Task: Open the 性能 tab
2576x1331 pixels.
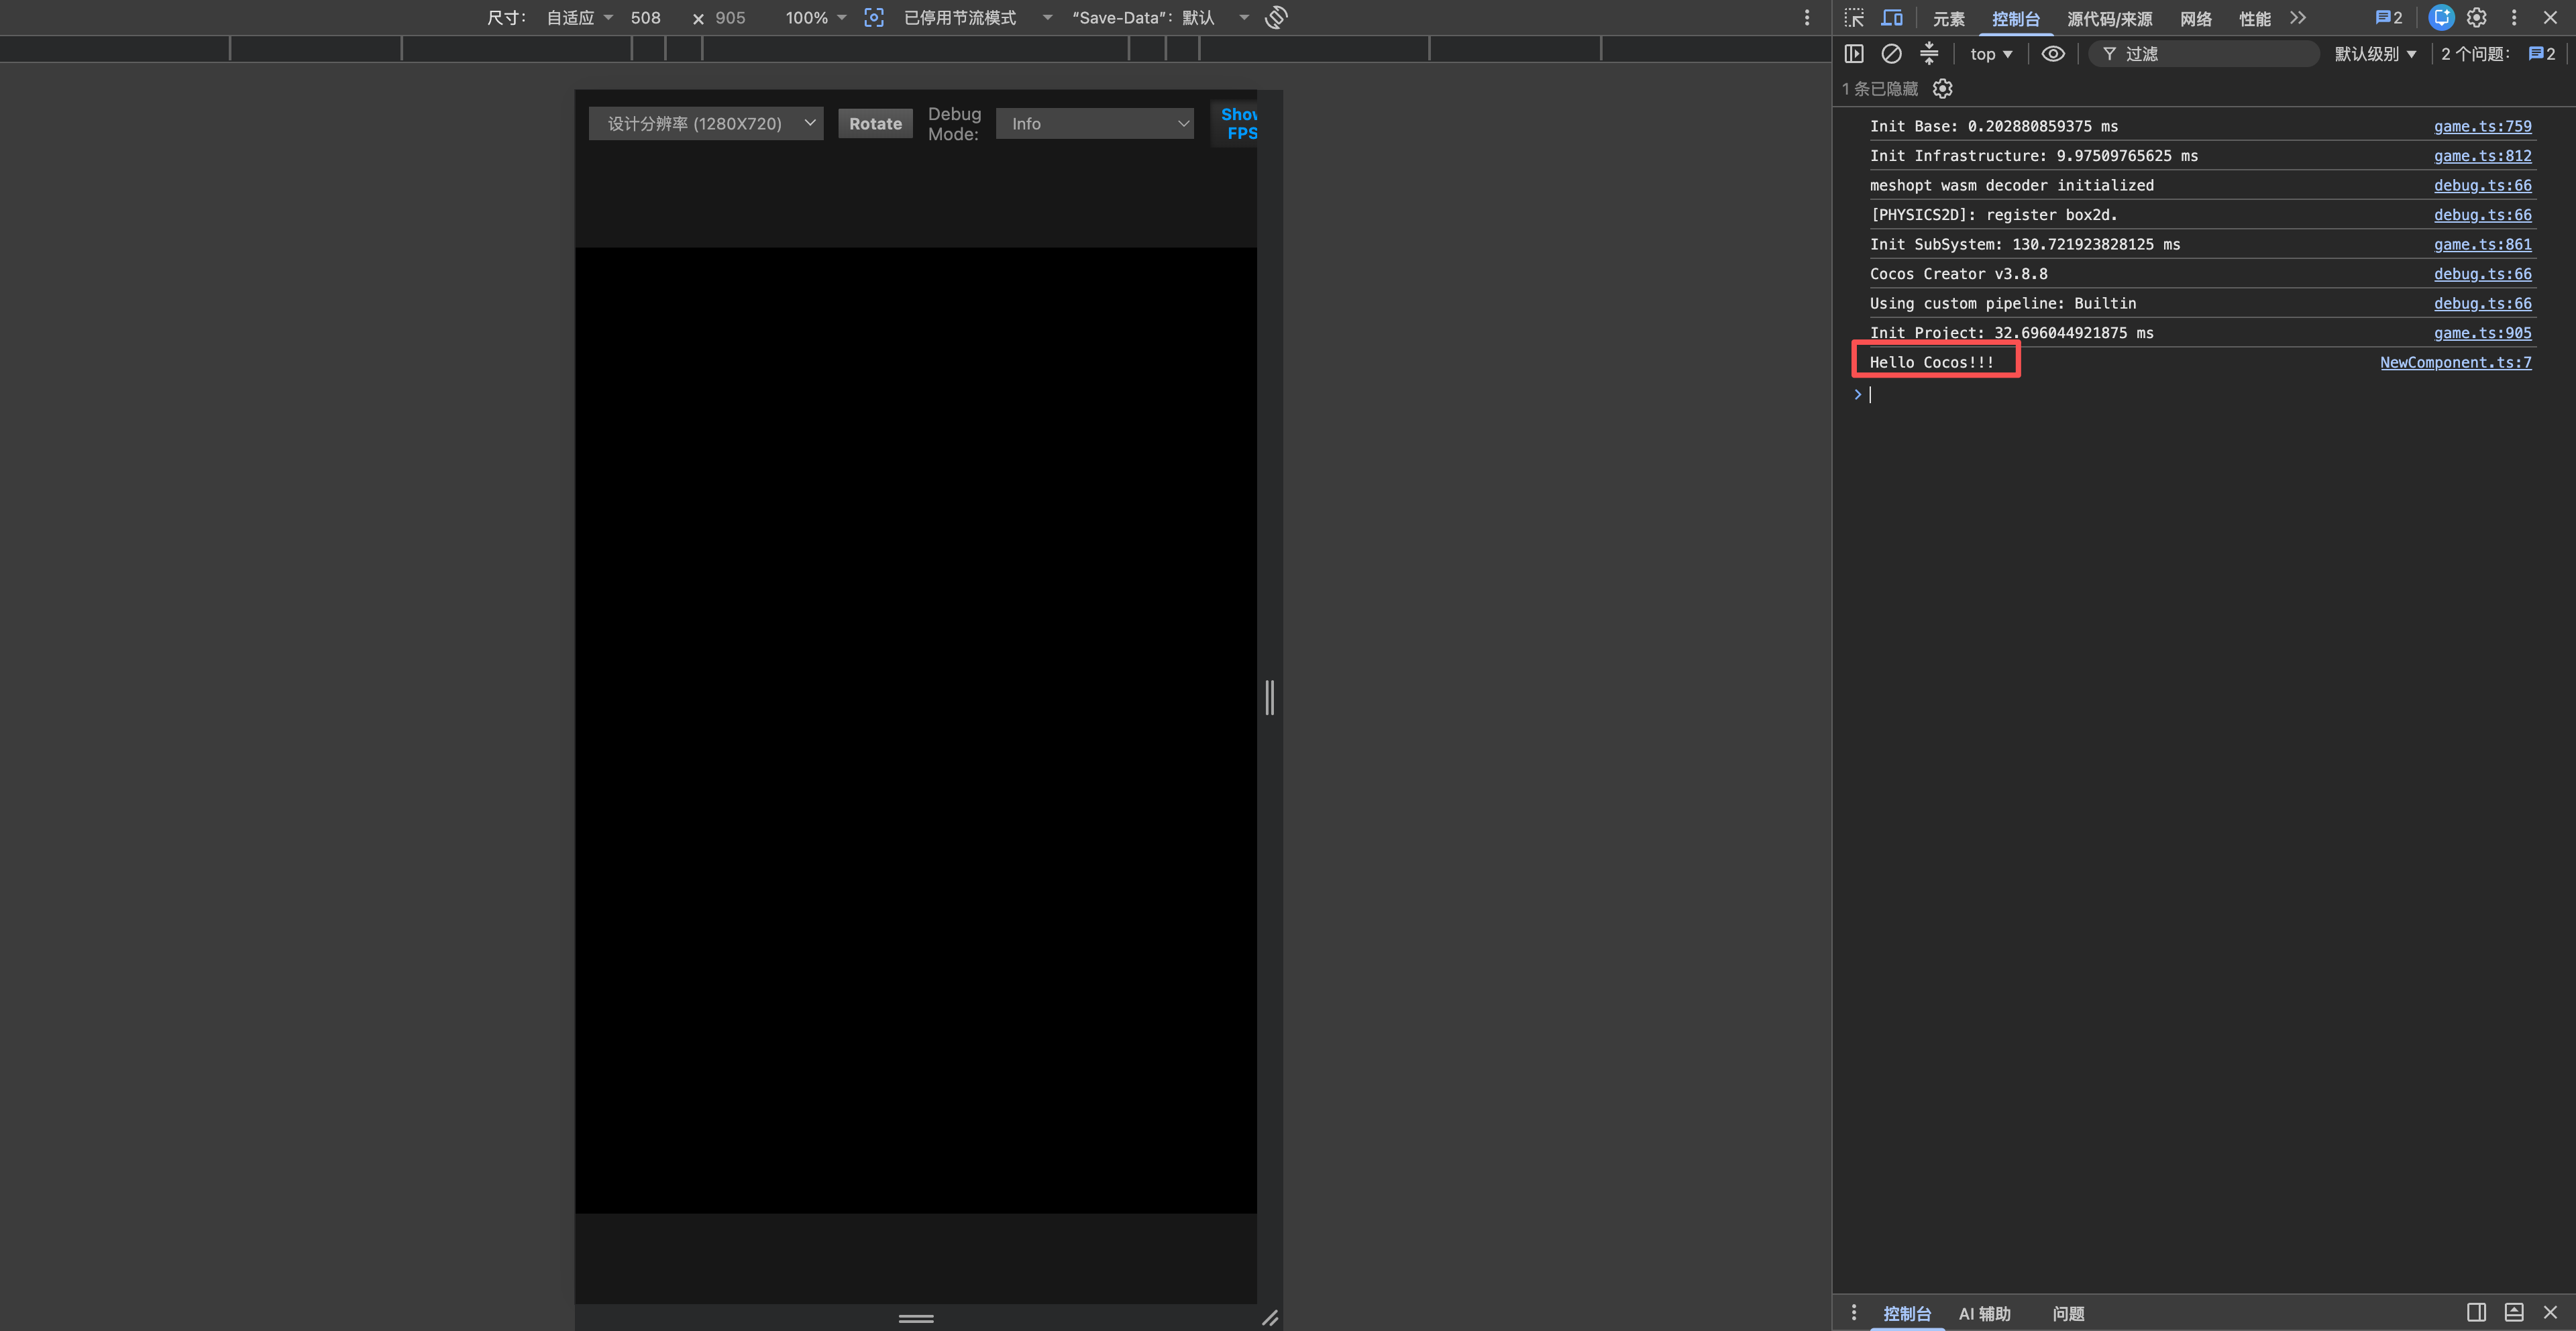Action: tap(2254, 19)
